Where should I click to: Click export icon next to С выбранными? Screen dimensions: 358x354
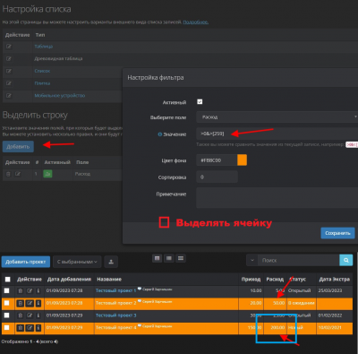click(111, 262)
